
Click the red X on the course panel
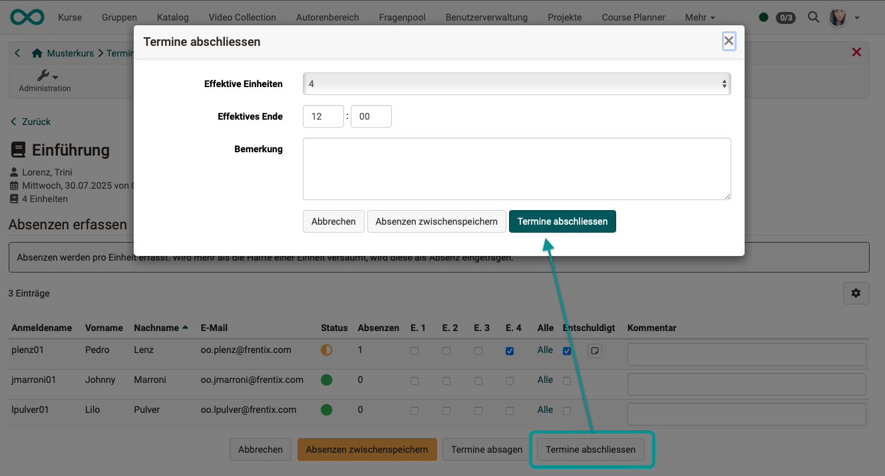(x=856, y=52)
